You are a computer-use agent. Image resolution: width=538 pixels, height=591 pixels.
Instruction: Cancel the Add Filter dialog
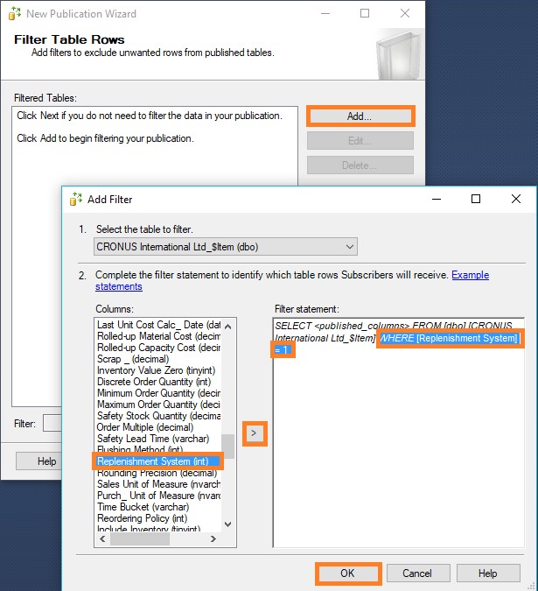coord(417,573)
